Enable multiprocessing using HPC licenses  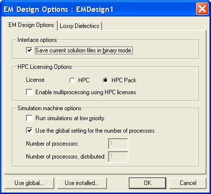(x=29, y=92)
